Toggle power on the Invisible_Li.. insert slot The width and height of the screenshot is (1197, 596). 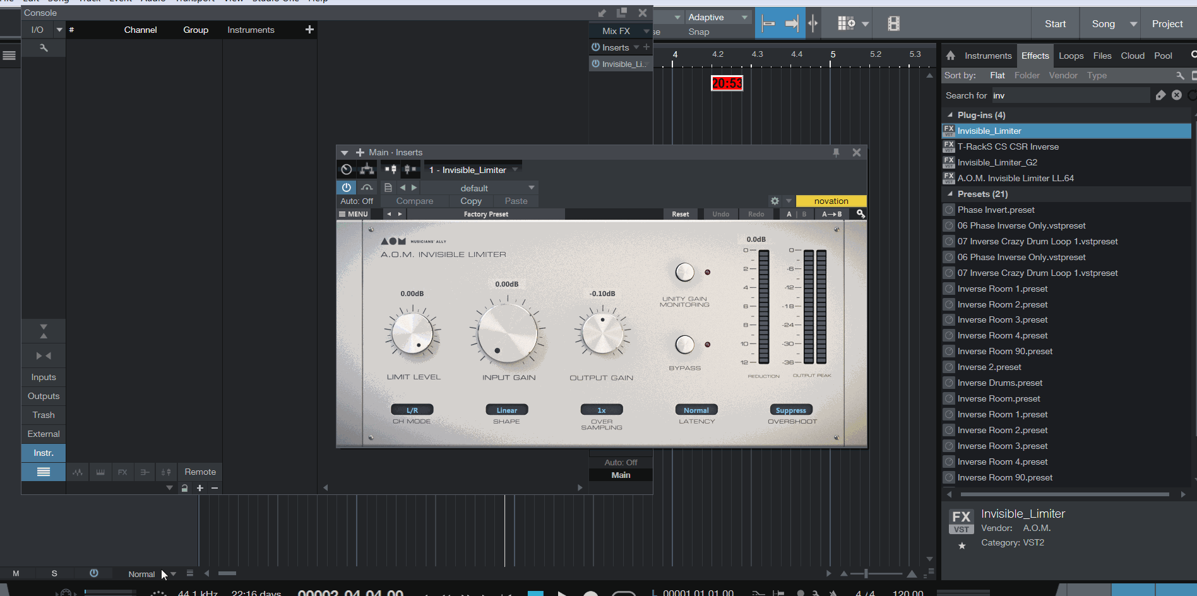coord(595,64)
